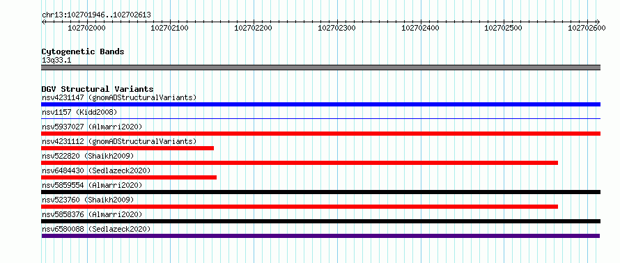The width and height of the screenshot is (620, 263).
Task: Click the 102702500 ruler tick label
Action: pyautogui.click(x=504, y=28)
